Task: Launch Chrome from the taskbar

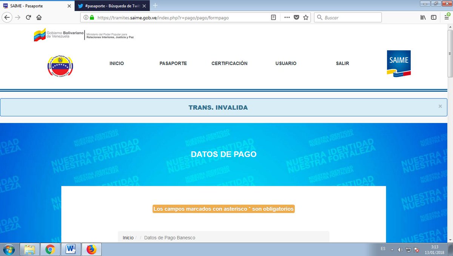Action: [x=50, y=250]
